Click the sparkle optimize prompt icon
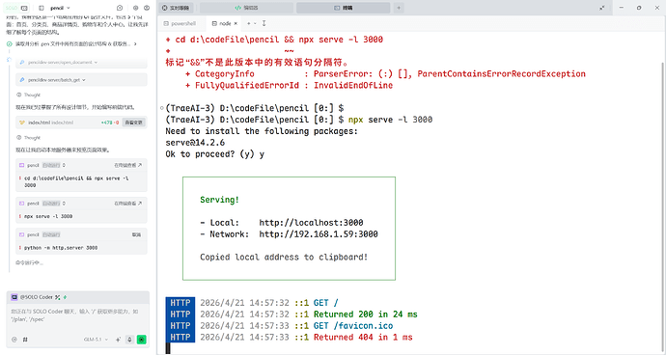 118,340
